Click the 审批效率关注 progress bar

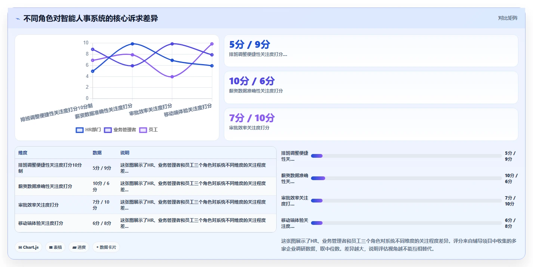pyautogui.click(x=406, y=201)
